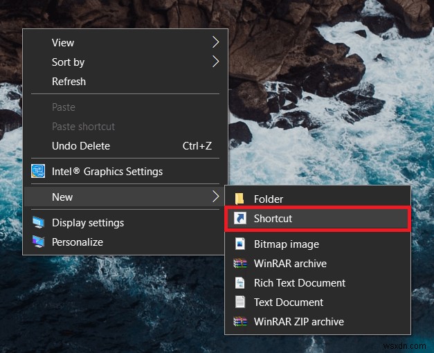Click the Rich Text Document icon
The width and height of the screenshot is (434, 353).
coord(239,283)
